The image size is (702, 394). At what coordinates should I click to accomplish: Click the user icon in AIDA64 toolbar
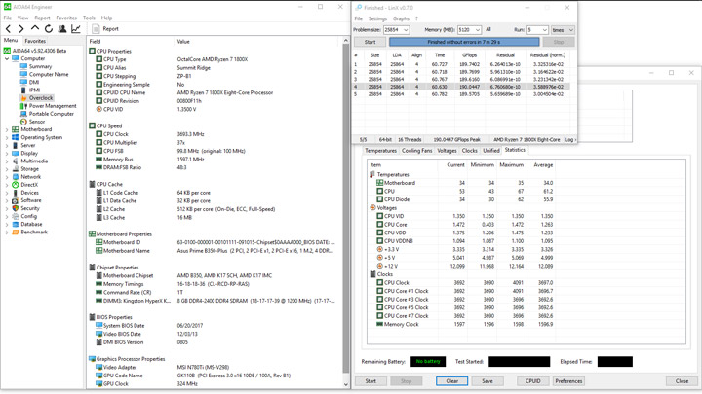point(62,29)
